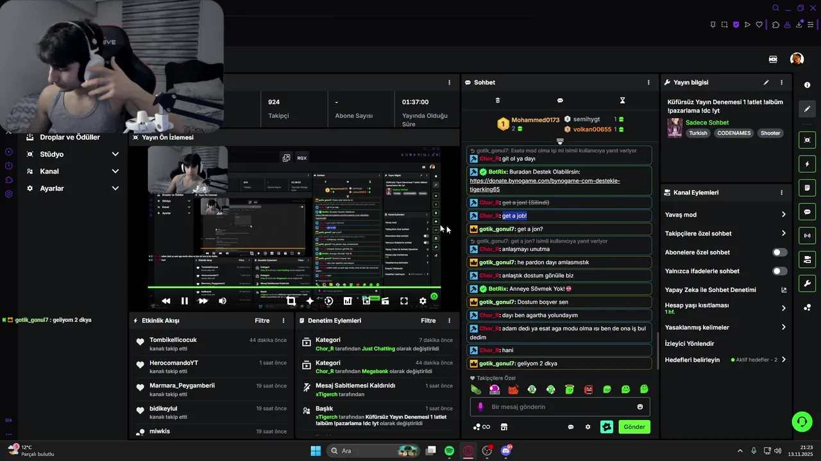Open Discord from the taskbar
Image resolution: width=821 pixels, height=461 pixels.
pos(505,451)
